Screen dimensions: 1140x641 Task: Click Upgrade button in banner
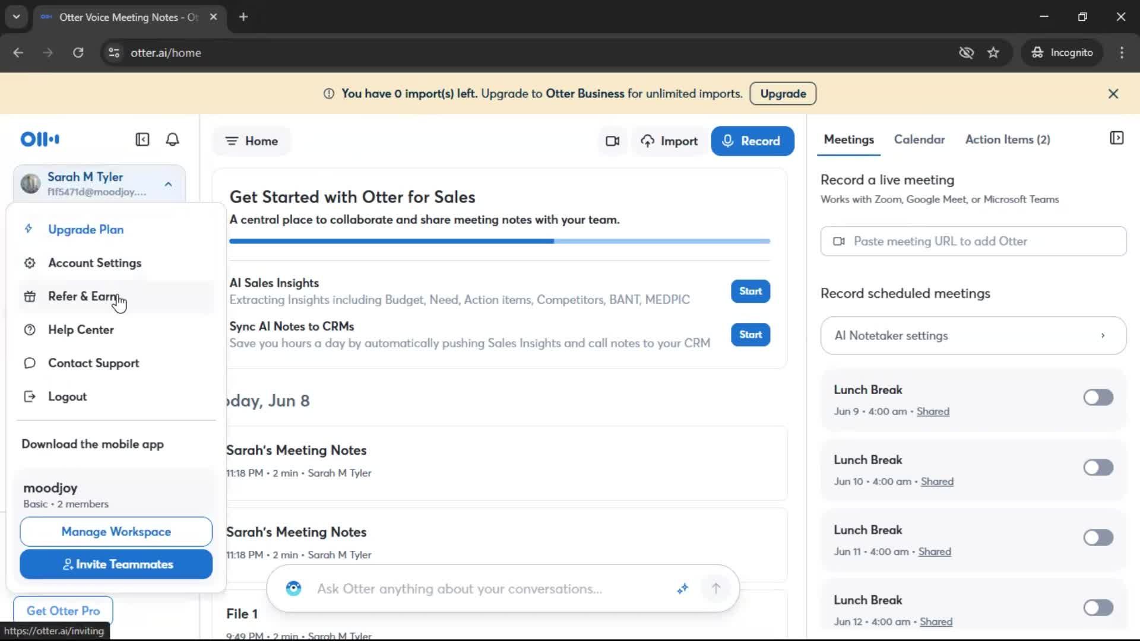coord(783,94)
